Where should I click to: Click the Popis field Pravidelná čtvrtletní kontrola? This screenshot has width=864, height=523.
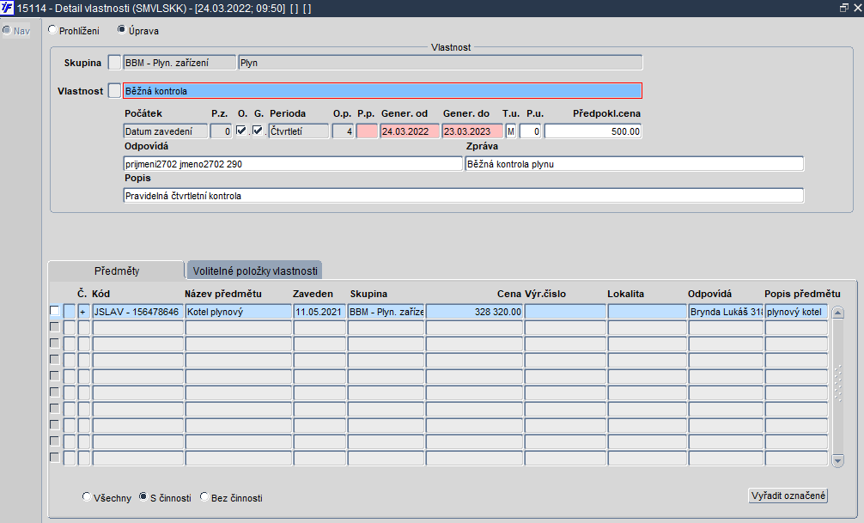464,196
